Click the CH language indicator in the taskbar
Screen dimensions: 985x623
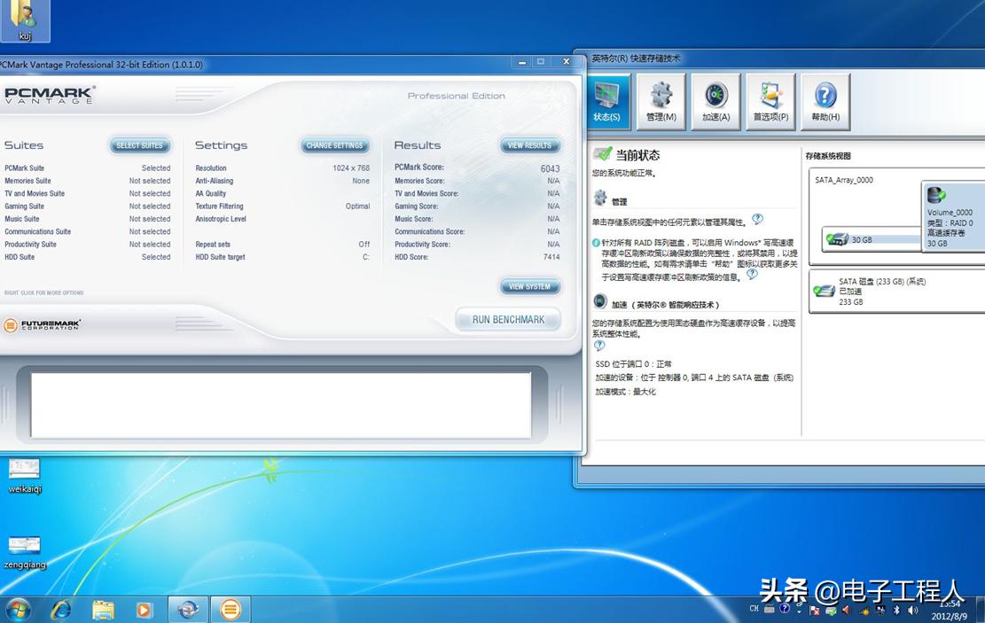(754, 610)
